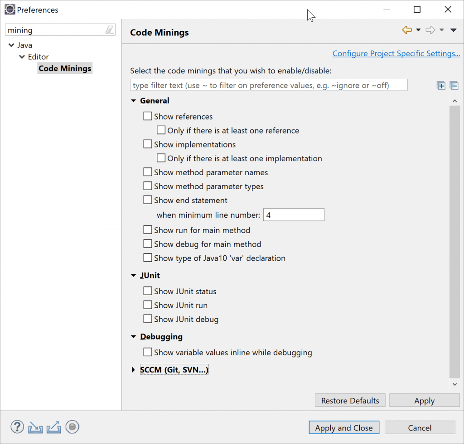The image size is (464, 444).
Task: Collapse the JUnit section
Action: (134, 276)
